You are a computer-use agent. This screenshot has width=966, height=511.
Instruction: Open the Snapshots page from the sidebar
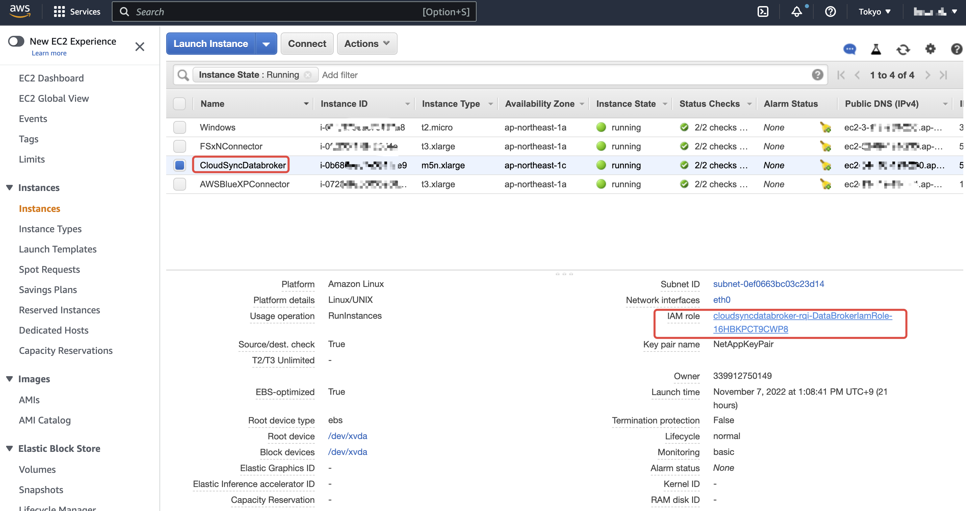click(41, 490)
